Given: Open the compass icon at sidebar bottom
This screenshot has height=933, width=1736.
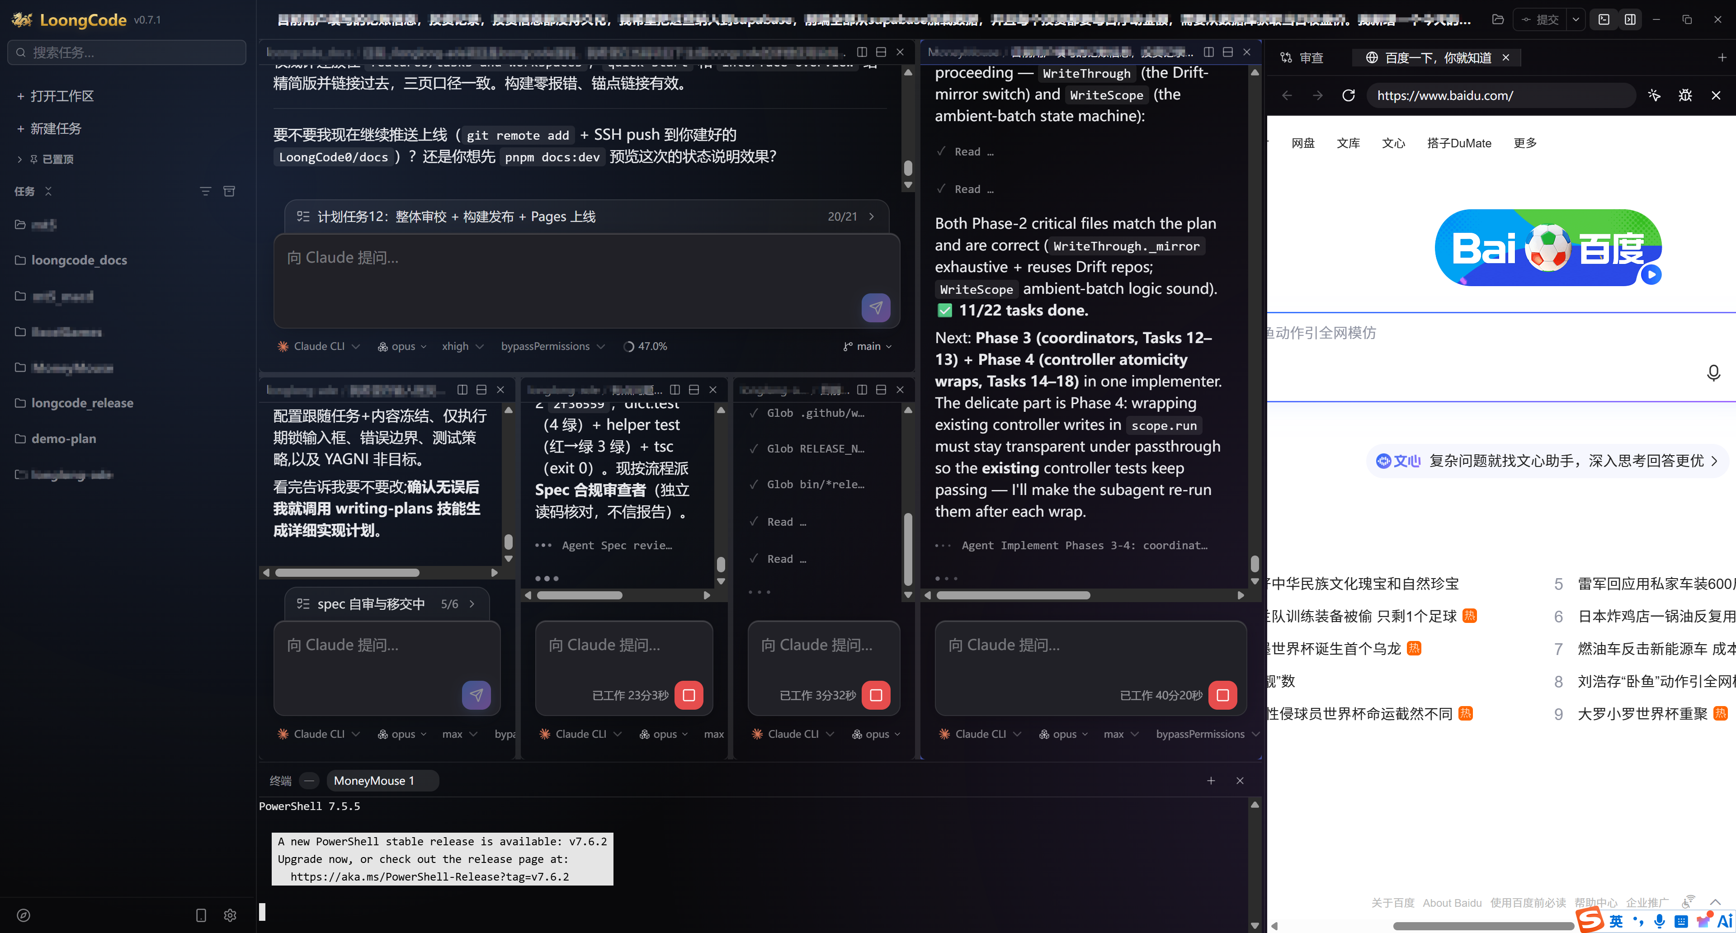Looking at the screenshot, I should (24, 915).
